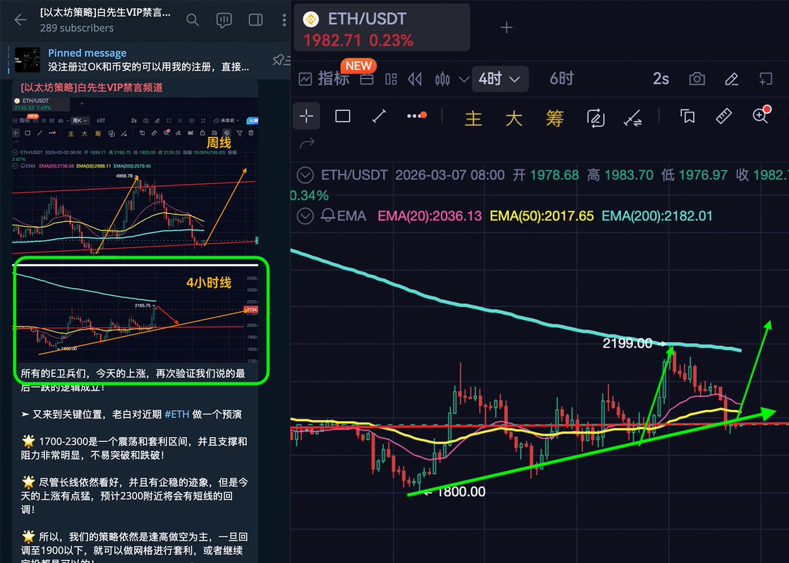Open the channel live stream chat icon
Screen dimensions: 789x563
(224, 20)
